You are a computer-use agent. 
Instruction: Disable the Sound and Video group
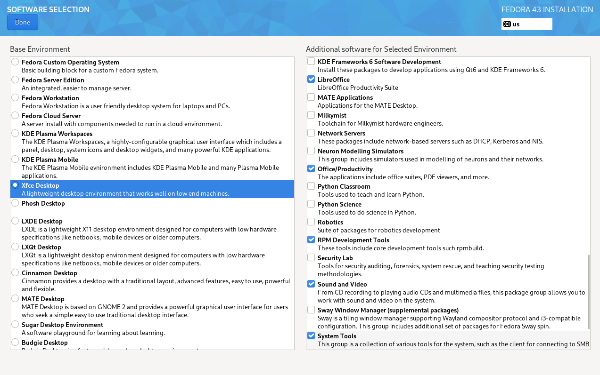coord(311,284)
